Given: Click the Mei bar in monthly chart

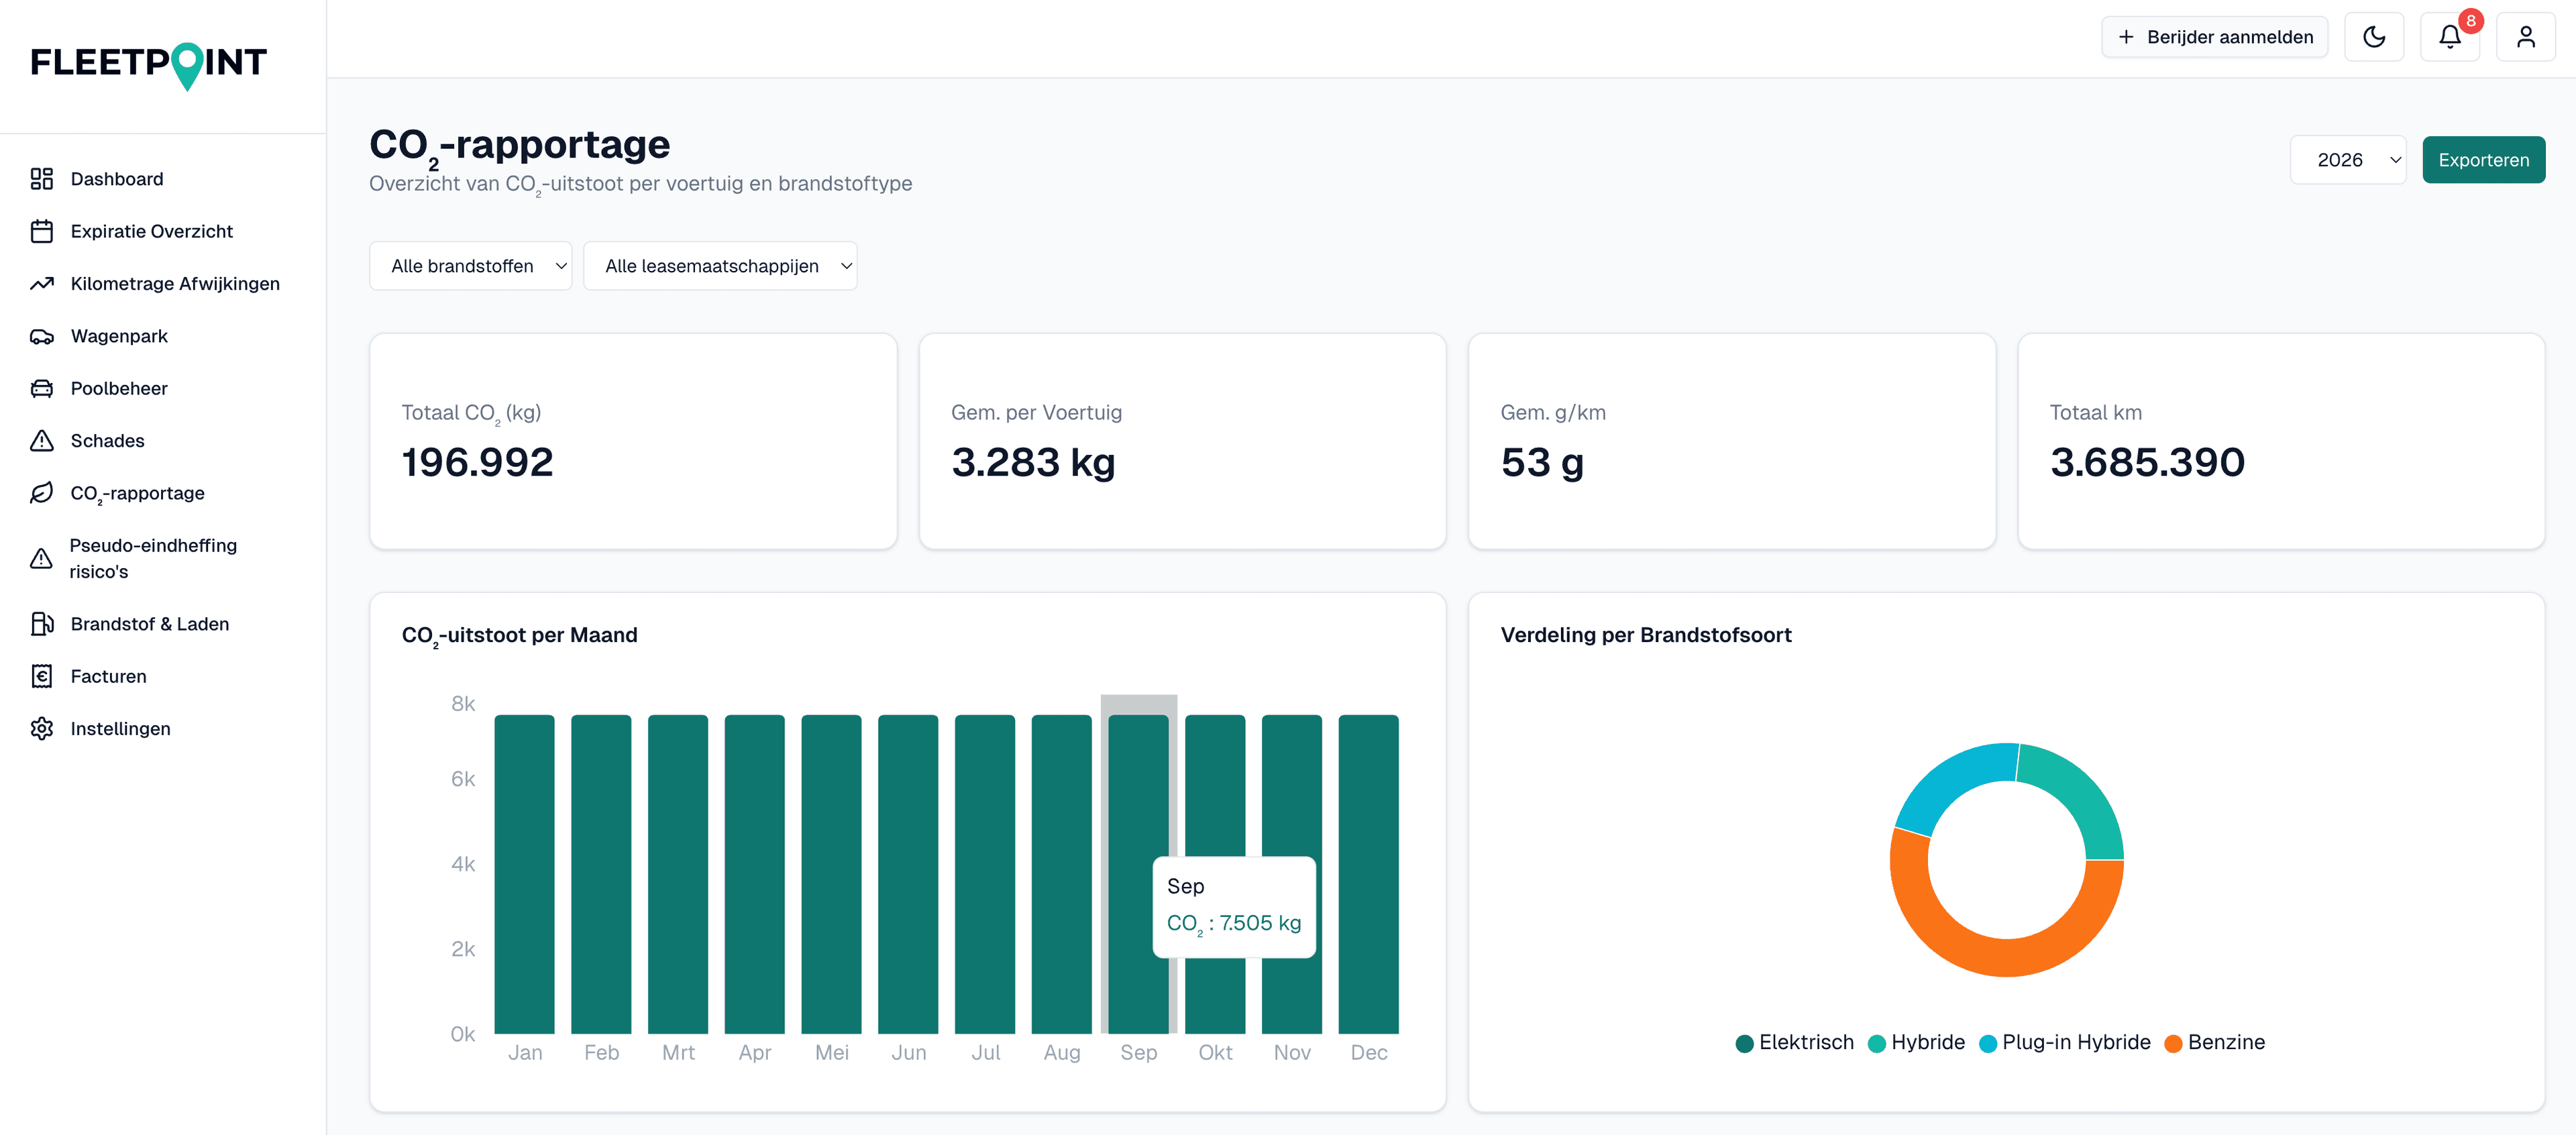Looking at the screenshot, I should click(x=831, y=874).
